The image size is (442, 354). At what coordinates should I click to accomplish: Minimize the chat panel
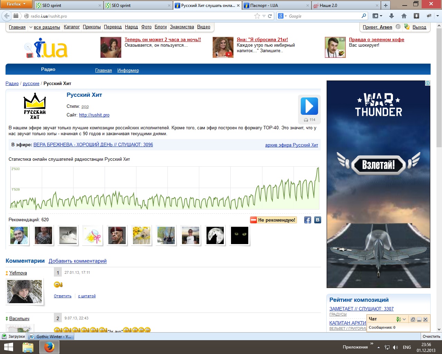coord(419,319)
